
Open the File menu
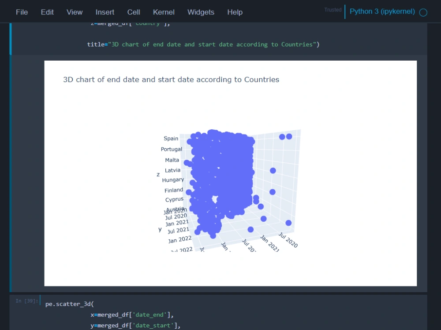click(x=22, y=12)
